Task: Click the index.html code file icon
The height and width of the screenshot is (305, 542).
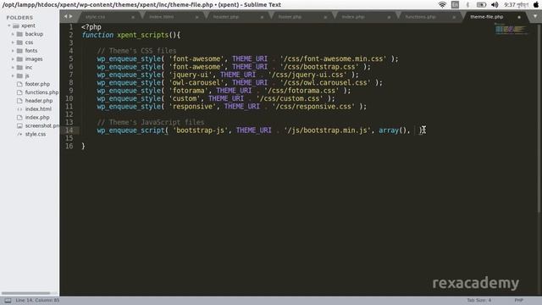Action: tap(19, 109)
